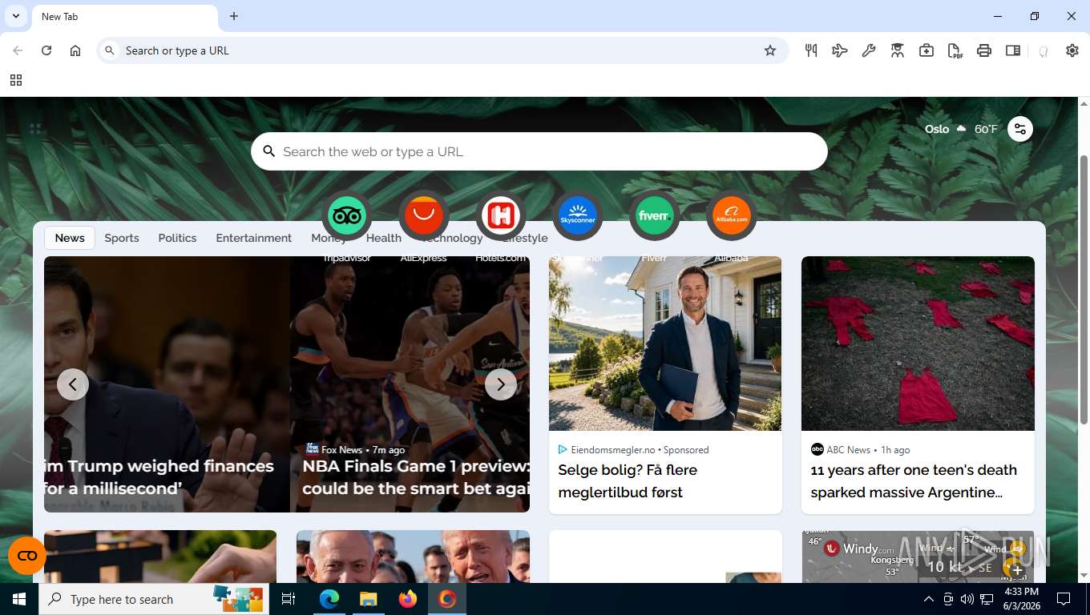Open Microsoft Edge from the taskbar
1090x615 pixels.
pos(329,599)
